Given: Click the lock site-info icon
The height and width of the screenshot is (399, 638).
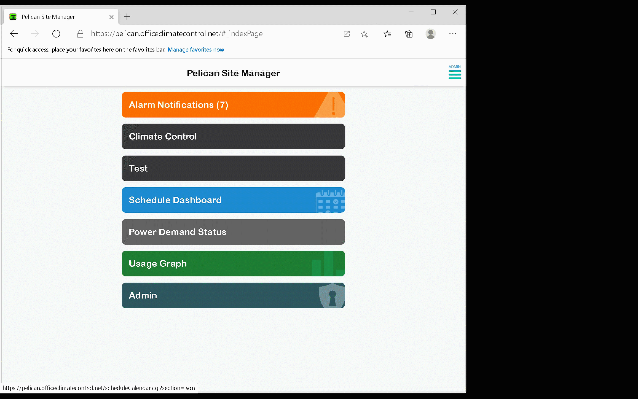Looking at the screenshot, I should (x=80, y=34).
